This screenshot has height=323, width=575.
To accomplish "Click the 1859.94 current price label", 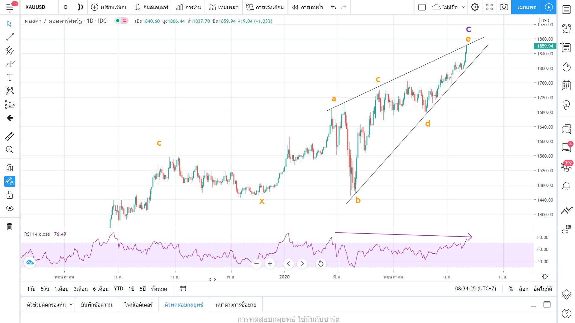I will click(545, 46).
